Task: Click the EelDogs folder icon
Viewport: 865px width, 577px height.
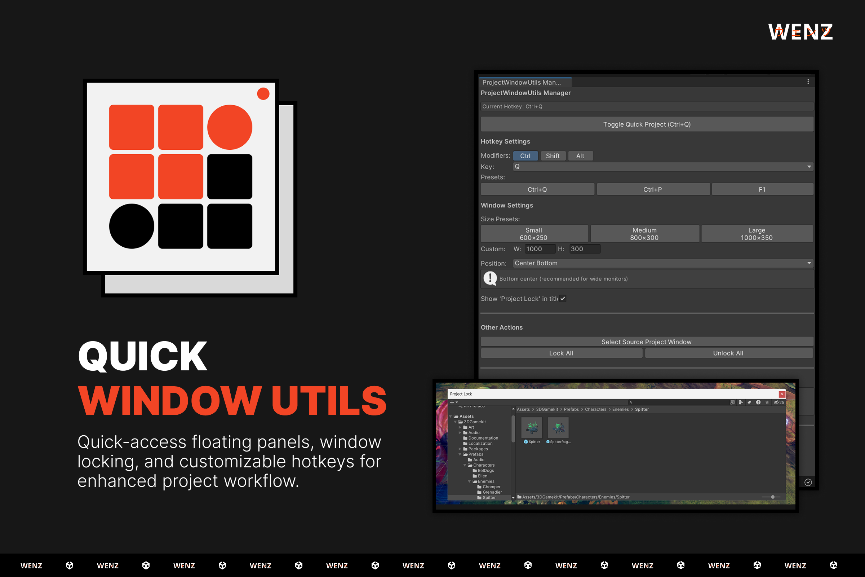Action: point(475,471)
